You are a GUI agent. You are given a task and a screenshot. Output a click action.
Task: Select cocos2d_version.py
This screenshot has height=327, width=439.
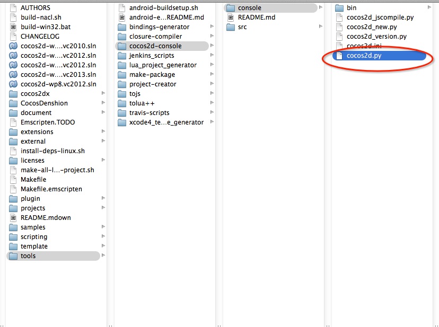(376, 37)
